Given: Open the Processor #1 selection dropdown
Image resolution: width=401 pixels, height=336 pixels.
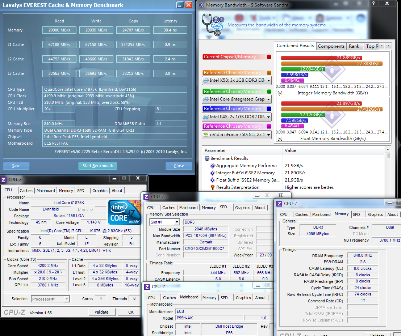Looking at the screenshot, I should (x=67, y=299).
